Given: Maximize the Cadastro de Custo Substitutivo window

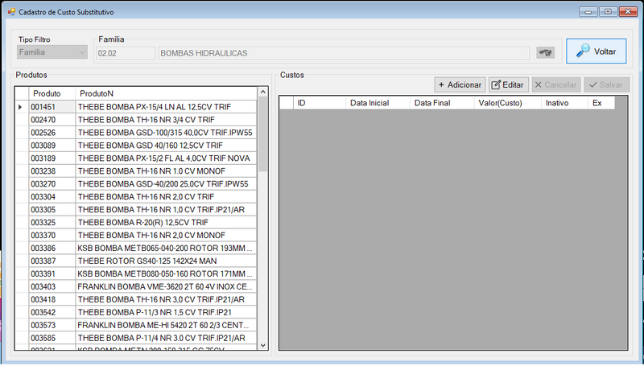Looking at the screenshot, I should coord(608,12).
